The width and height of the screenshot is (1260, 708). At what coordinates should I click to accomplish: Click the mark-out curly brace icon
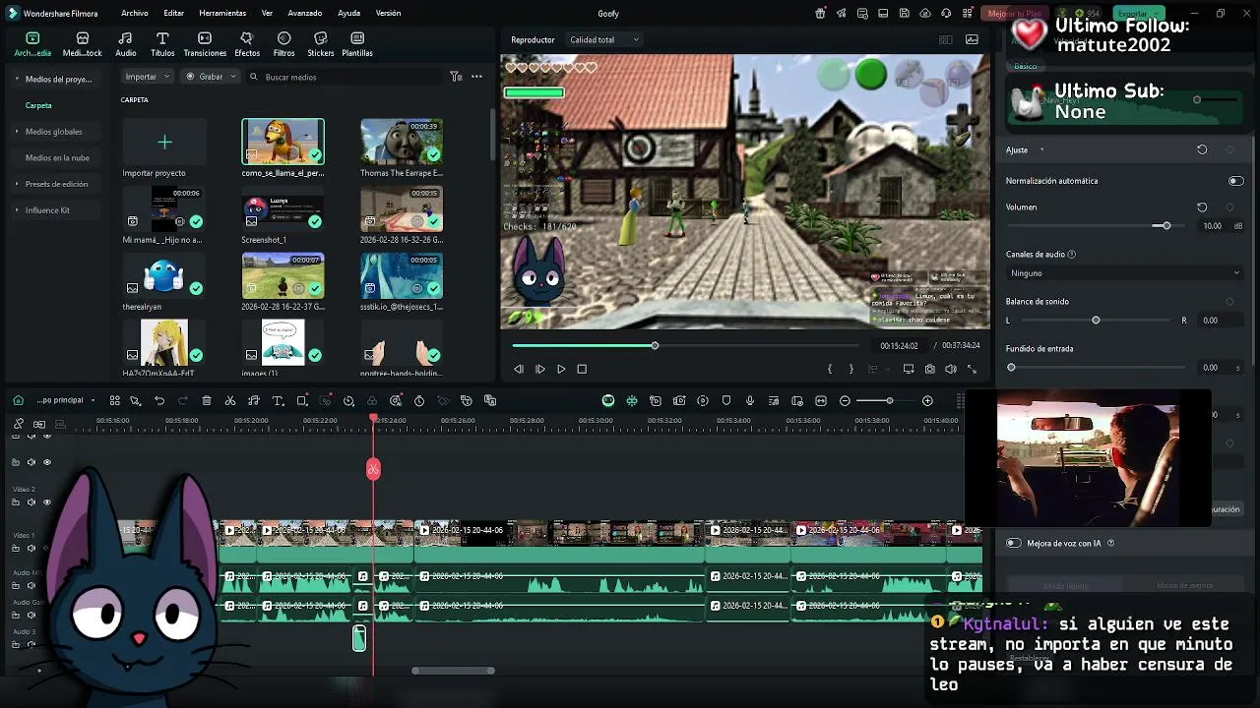(851, 369)
